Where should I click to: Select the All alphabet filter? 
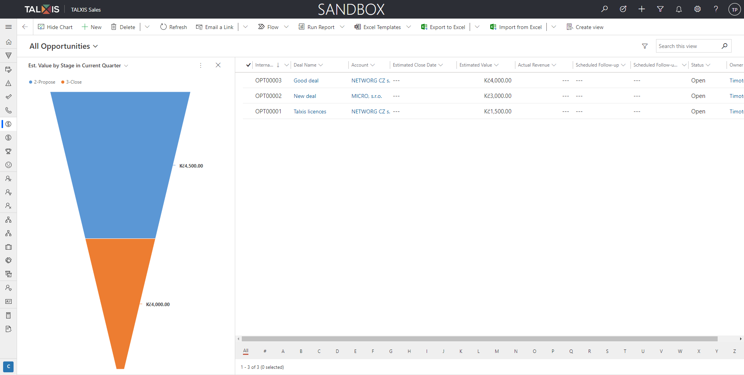[x=246, y=351]
